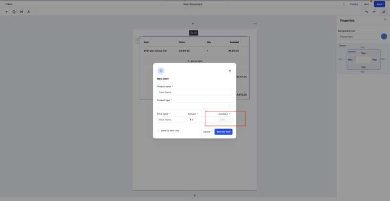
Task: Click the Item column header
Action: tap(146, 43)
